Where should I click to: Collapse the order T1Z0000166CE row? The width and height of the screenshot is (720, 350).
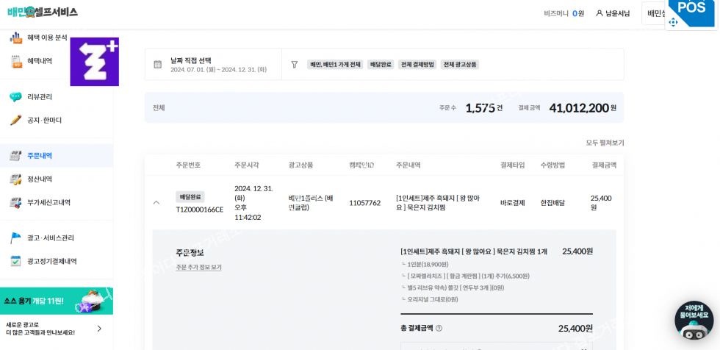[x=156, y=203]
